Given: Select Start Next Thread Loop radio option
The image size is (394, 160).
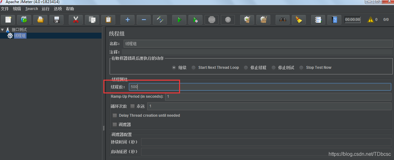Looking at the screenshot, I should coord(194,68).
